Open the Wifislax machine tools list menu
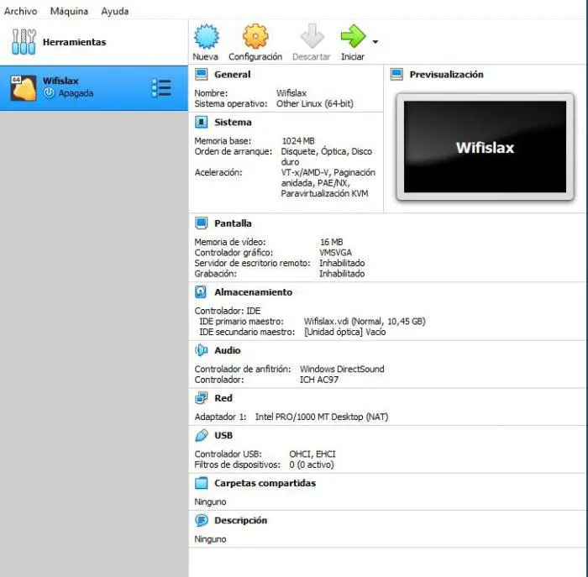This screenshot has height=577, width=588. pyautogui.click(x=161, y=87)
